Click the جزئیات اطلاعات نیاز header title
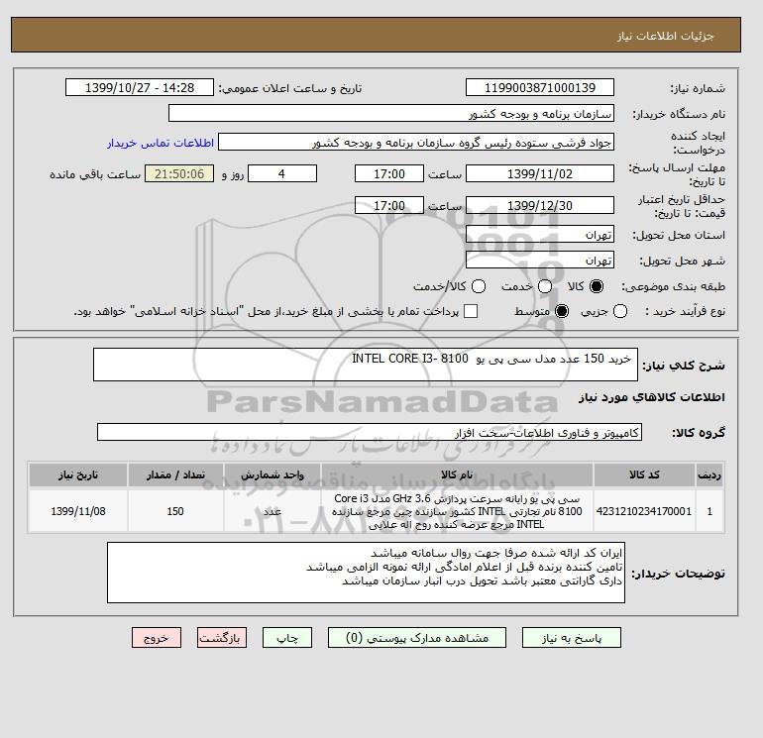Screen dimensions: 763x738 click(665, 36)
